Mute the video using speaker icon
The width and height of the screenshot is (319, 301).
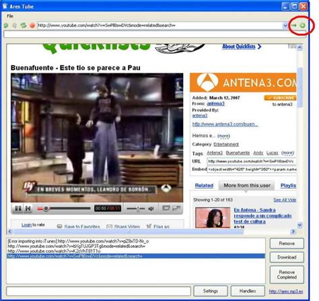151,209
